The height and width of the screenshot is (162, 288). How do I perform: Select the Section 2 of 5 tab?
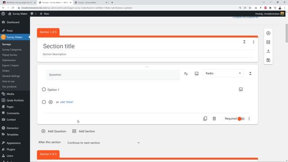click(48, 154)
